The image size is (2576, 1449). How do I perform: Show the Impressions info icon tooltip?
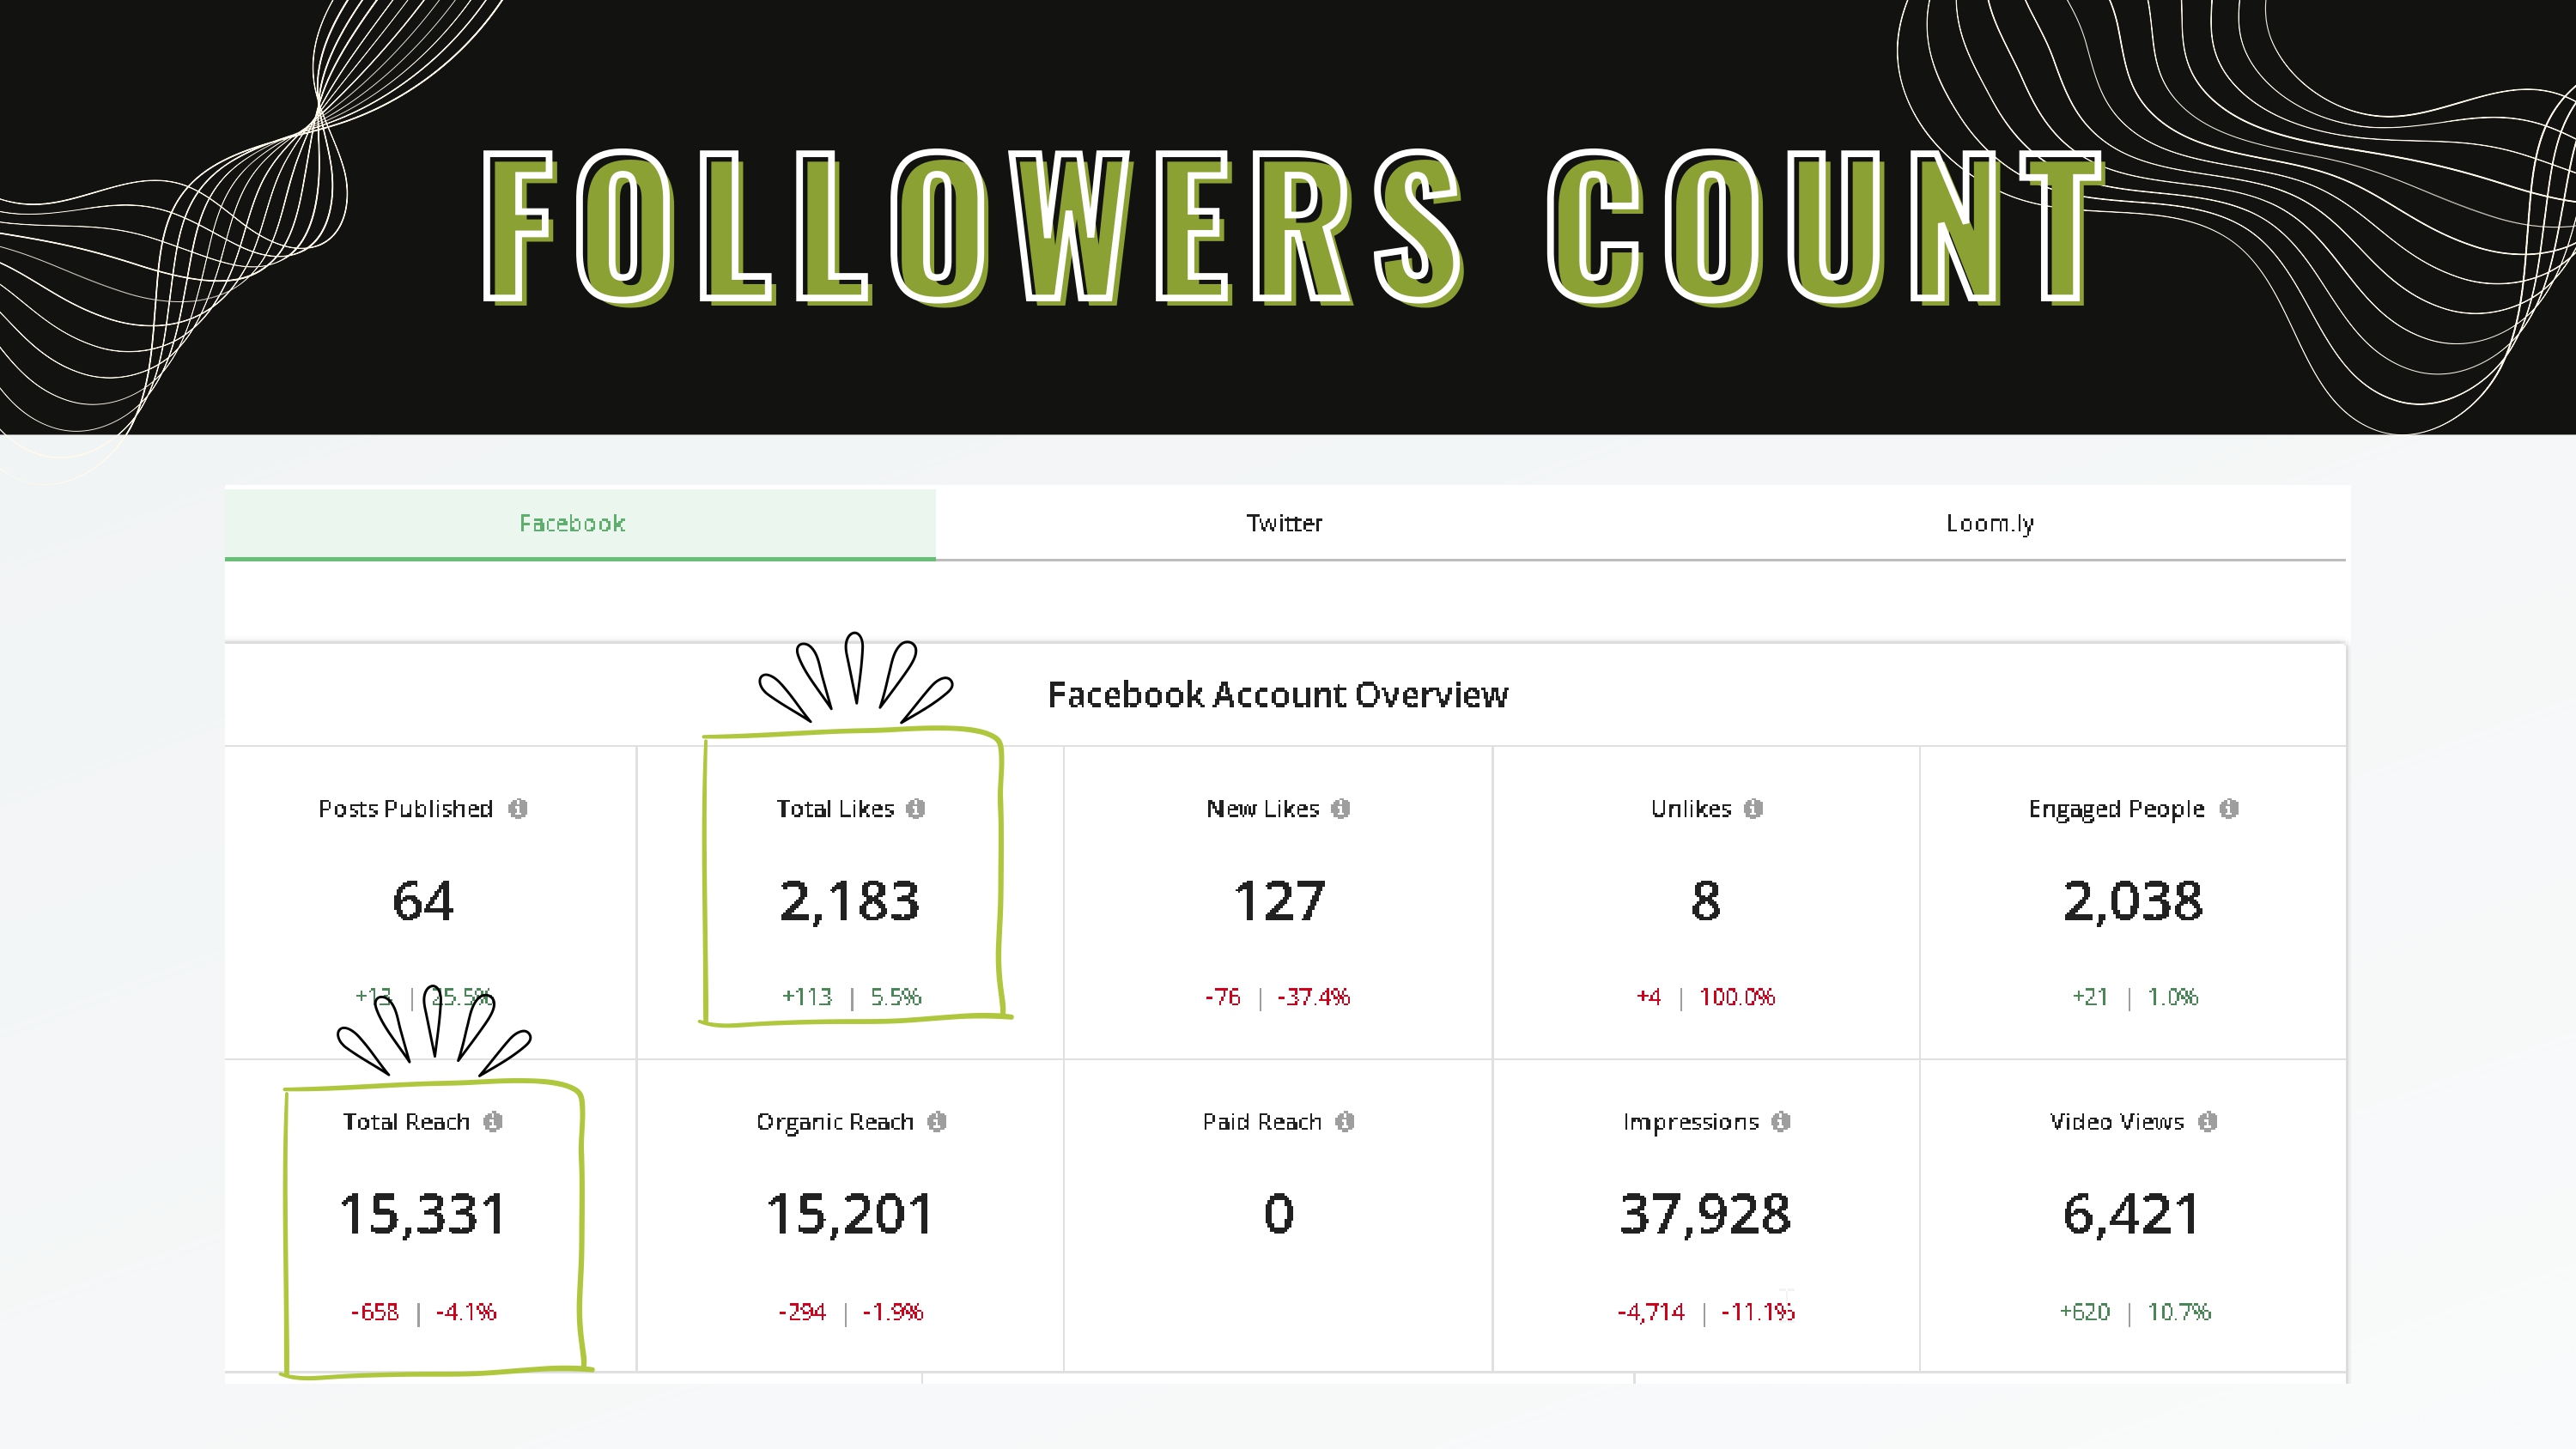(x=1780, y=1121)
